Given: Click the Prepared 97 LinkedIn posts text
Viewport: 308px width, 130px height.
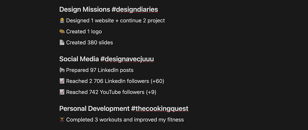Looking at the screenshot, I should click(x=100, y=70).
